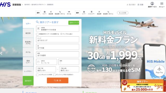Viewport: 166px width, 93px height.
Task: Open the エリア 全てのエリア dropdown
Action: point(58,39)
